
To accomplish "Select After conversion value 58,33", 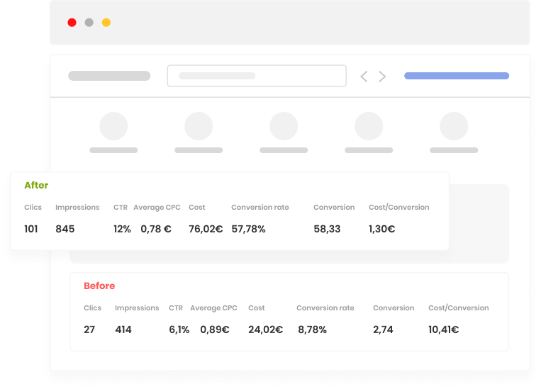I will tap(327, 229).
